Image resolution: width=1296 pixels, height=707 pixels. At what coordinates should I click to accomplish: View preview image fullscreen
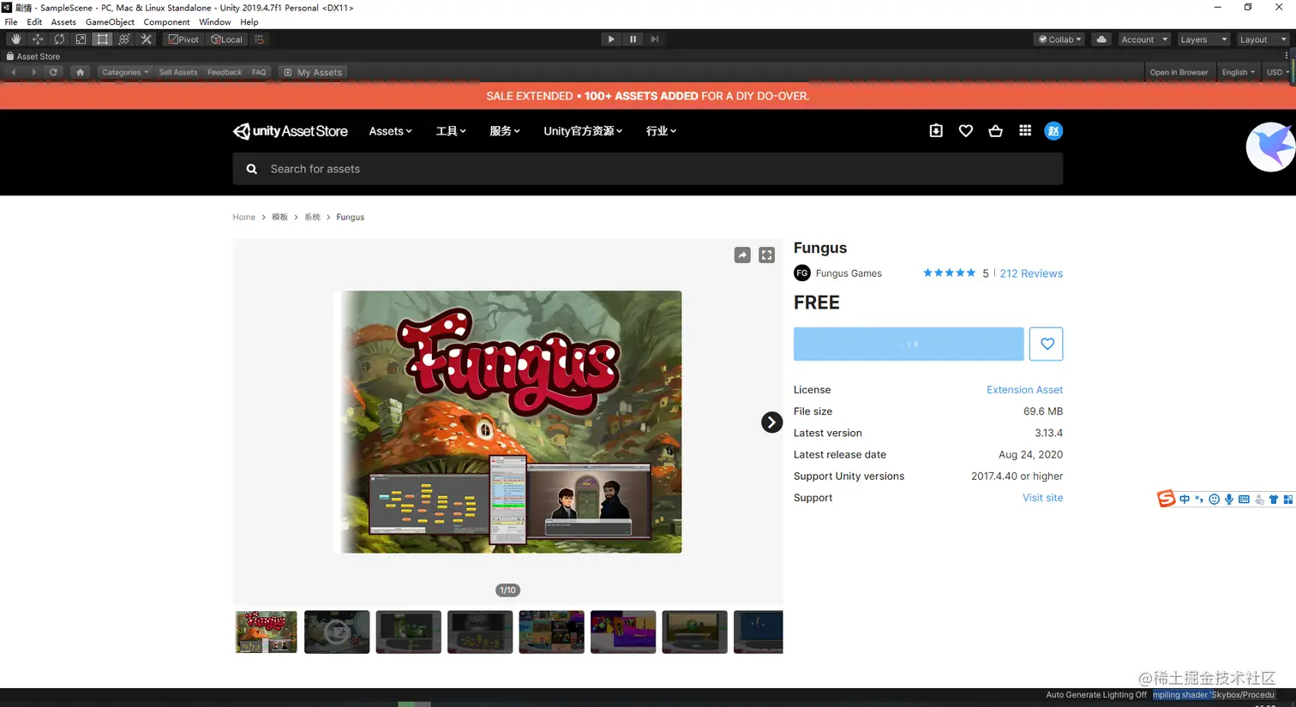[767, 255]
